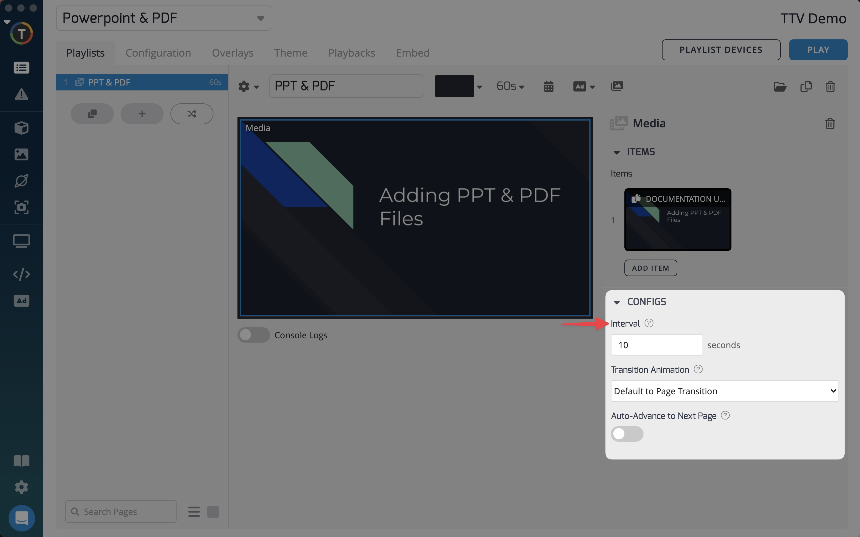Toggle the Console Logs switch

(253, 335)
